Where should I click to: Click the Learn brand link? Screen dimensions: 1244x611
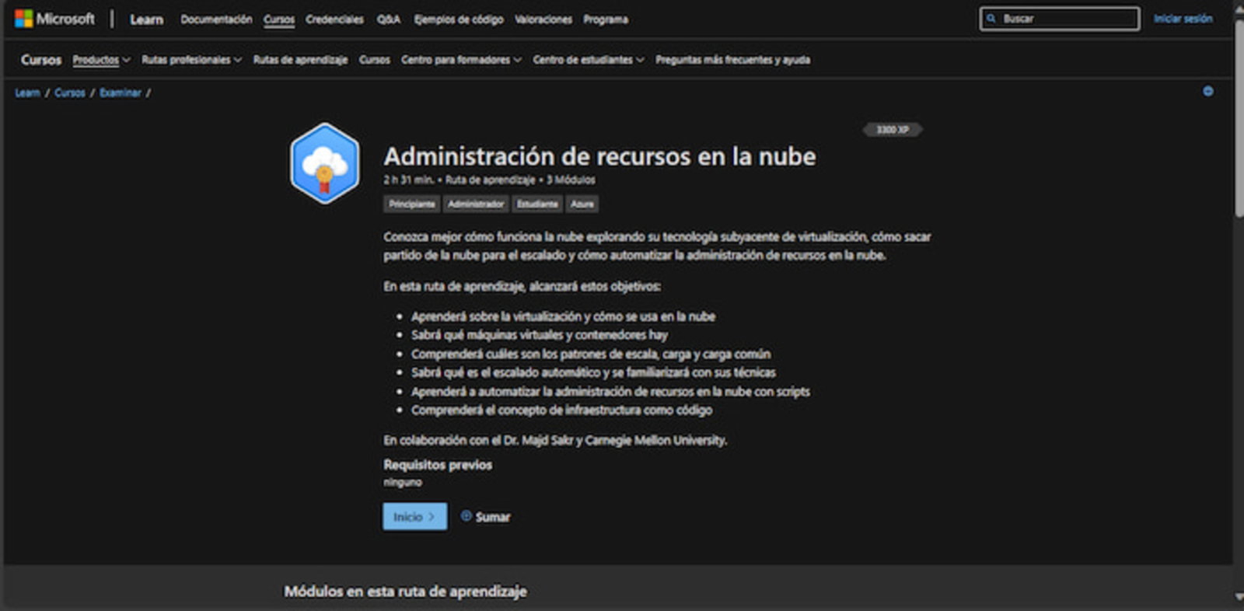(x=146, y=19)
